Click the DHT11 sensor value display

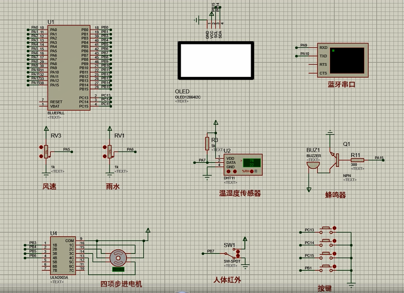(251, 162)
